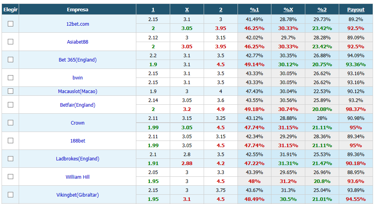Open the Ladbrokes(England) link
375x204 pixels.
coord(78,159)
